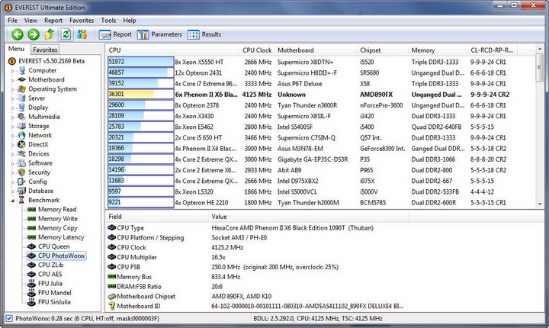The height and width of the screenshot is (328, 549).
Task: Expand the Motherboard tree node arrow
Action: [x=13, y=80]
